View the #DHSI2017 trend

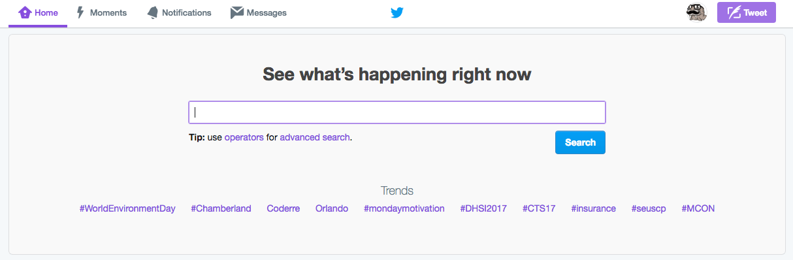(x=483, y=208)
